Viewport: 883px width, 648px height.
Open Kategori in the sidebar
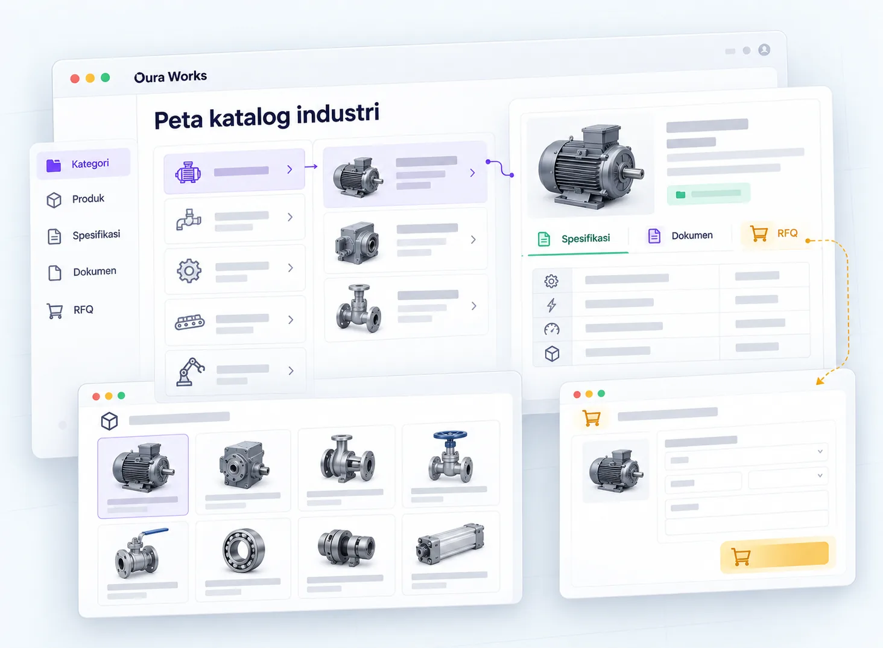coord(83,164)
